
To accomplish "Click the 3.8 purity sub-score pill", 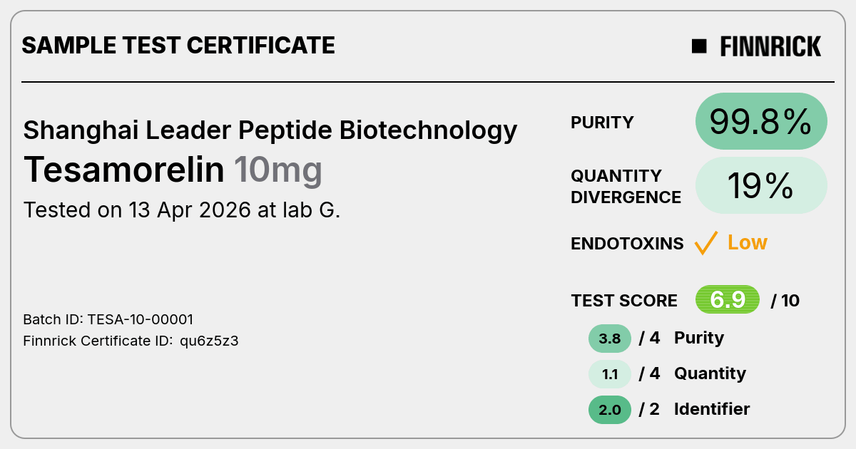I will click(x=610, y=339).
